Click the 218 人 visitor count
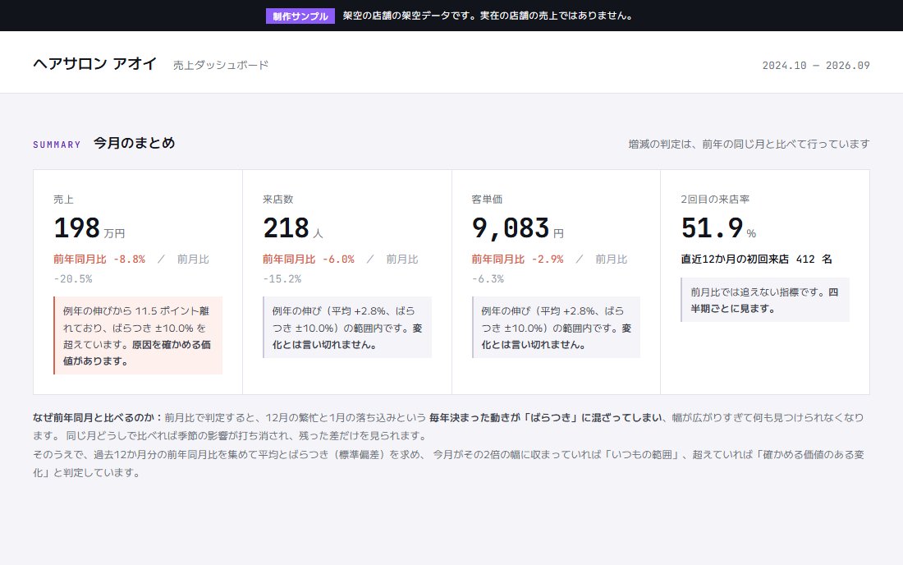 point(292,228)
